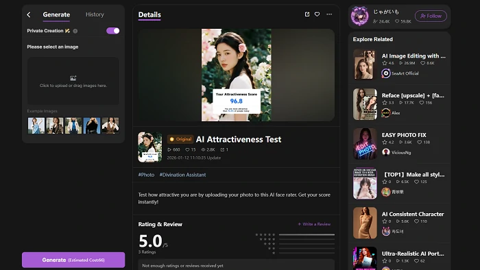The width and height of the screenshot is (480, 270).
Task: Open the AI Image Editing card thumbnail
Action: pyautogui.click(x=365, y=64)
